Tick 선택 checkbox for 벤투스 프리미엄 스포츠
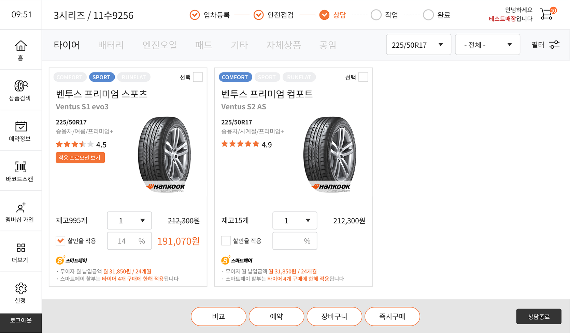570x333 pixels. [198, 77]
